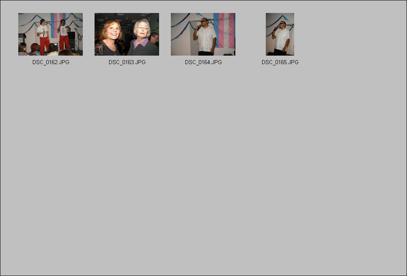Choose narrow vertical photo of man with microphone
Screen dimensions: 407x276
280,34
